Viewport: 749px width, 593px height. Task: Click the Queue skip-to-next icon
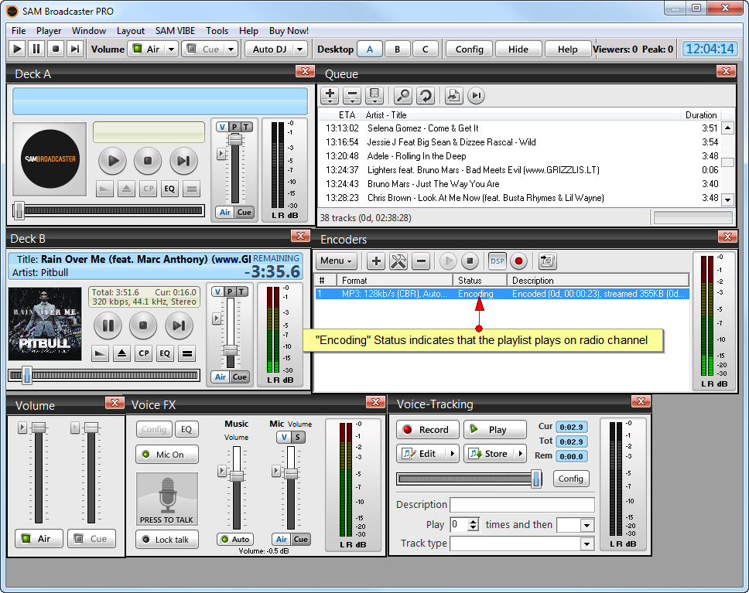476,96
